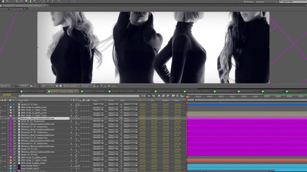This screenshot has width=307, height=172.
Task: Open the Graph Editor from timeline
Action: click(182, 96)
